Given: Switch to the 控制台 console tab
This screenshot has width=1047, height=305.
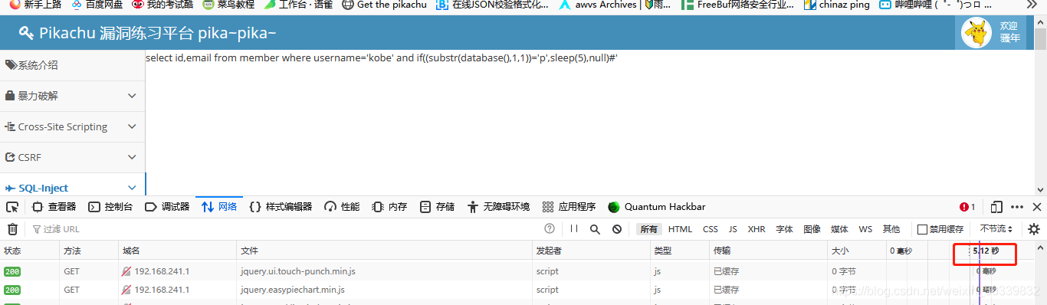Looking at the screenshot, I should pos(110,207).
